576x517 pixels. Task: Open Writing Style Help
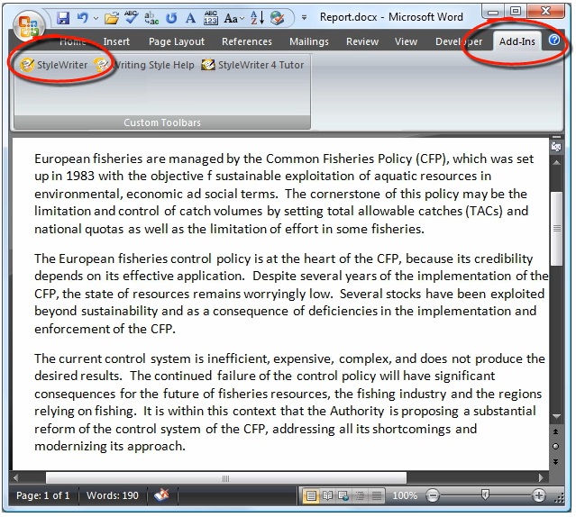[144, 65]
